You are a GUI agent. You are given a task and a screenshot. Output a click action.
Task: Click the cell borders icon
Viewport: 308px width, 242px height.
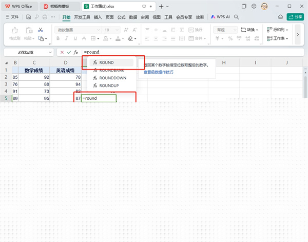(x=93, y=38)
